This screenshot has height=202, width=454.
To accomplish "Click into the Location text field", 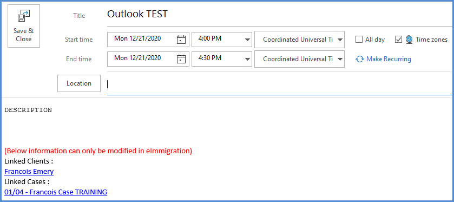I will pos(279,84).
